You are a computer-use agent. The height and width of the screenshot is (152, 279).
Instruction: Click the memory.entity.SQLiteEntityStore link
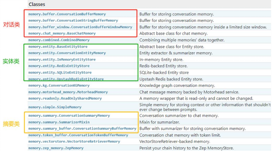coord(60,73)
